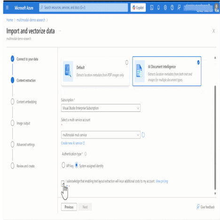Refresh the multi-service account list
Viewport: 220px width, 220px height.
coord(143,135)
